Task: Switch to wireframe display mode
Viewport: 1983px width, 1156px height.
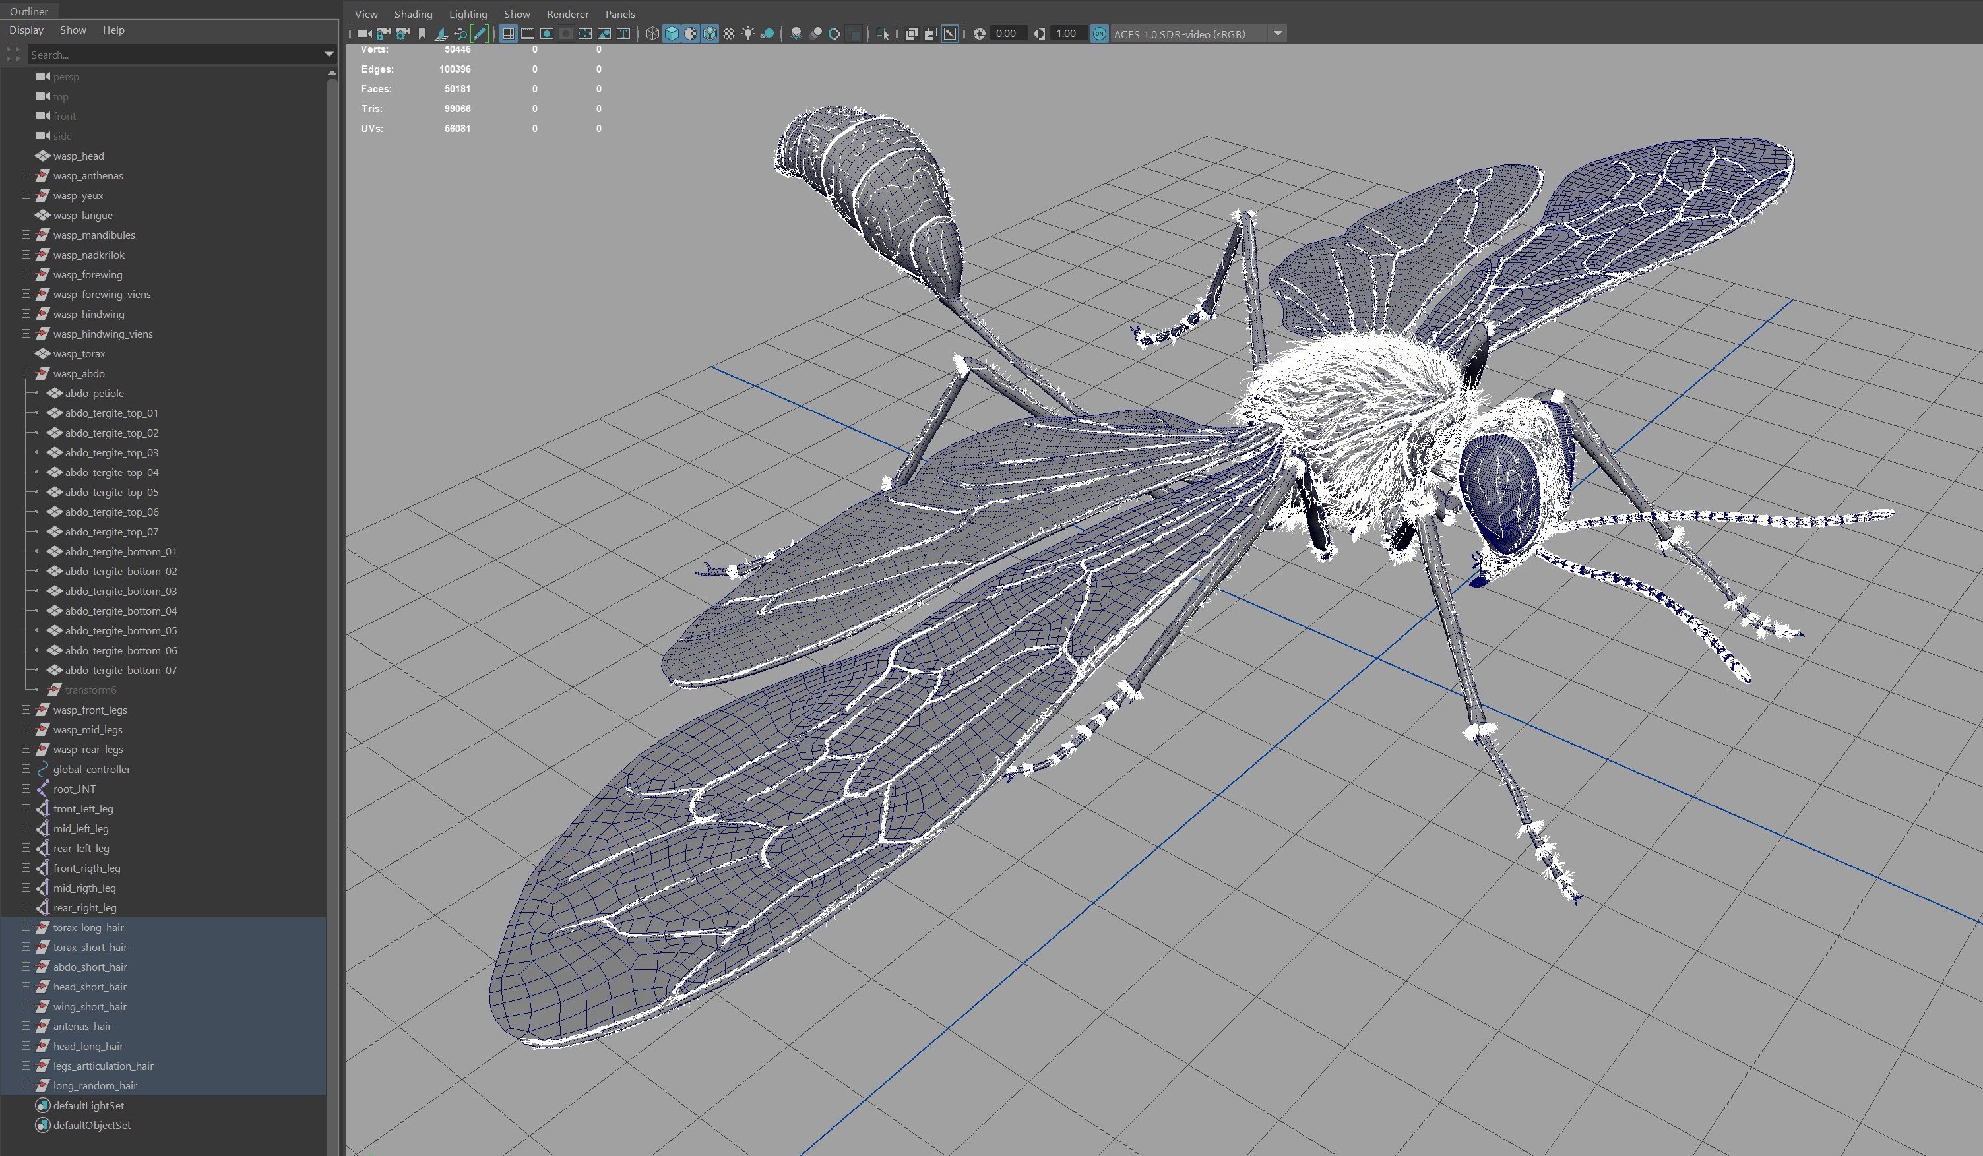Action: 652,34
